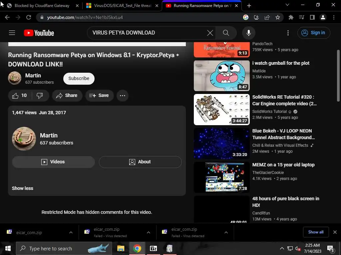
Task: Open 'i watch gumball for the plot' thumbnail
Action: pyautogui.click(x=221, y=76)
